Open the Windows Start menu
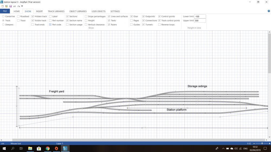The width and height of the screenshot is (271, 152). pyautogui.click(x=4, y=148)
